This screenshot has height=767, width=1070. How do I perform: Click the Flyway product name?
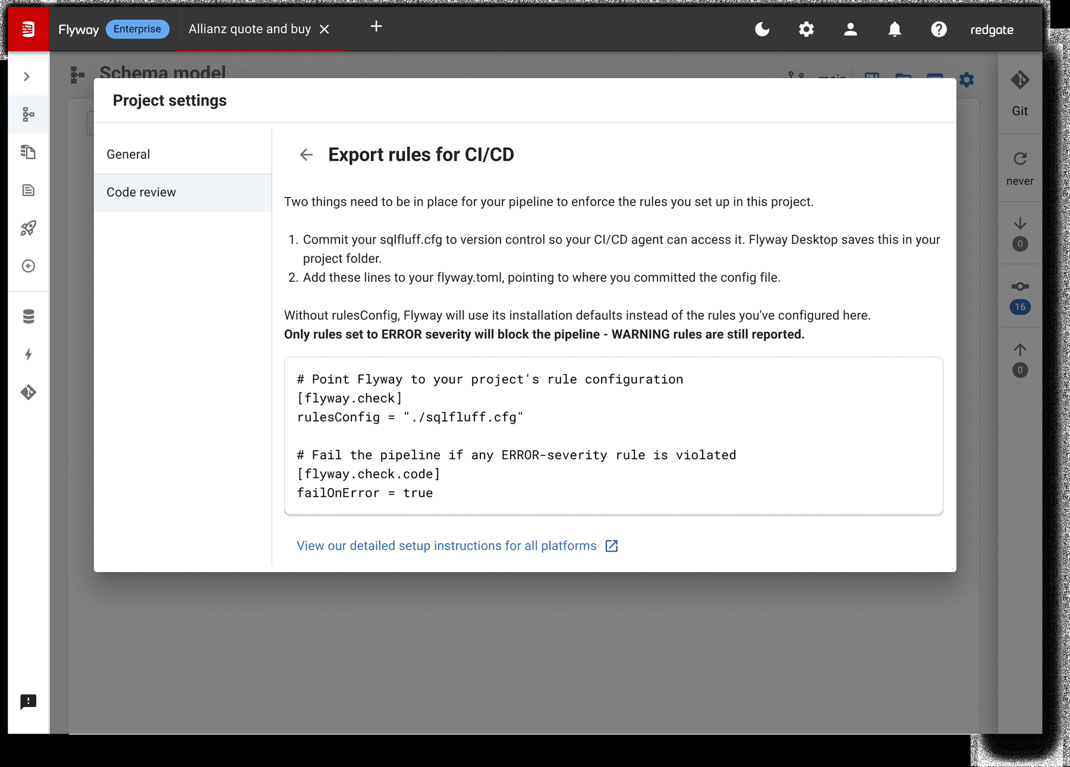[x=78, y=30]
